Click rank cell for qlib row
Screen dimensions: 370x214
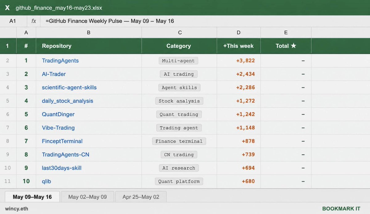click(26, 181)
